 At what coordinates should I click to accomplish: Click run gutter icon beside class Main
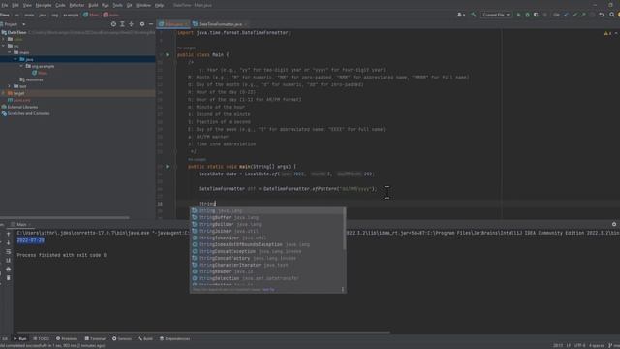[168, 55]
